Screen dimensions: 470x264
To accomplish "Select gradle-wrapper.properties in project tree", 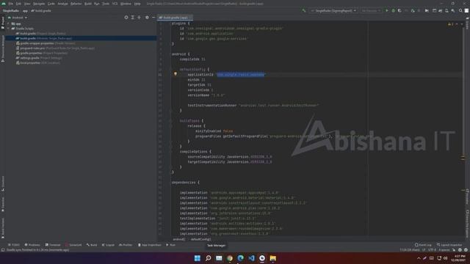I will coord(46,43).
